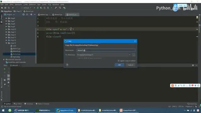The height and width of the screenshot is (113, 201).
Task: Click Cancel in the Copy dialog
Action: point(131,65)
